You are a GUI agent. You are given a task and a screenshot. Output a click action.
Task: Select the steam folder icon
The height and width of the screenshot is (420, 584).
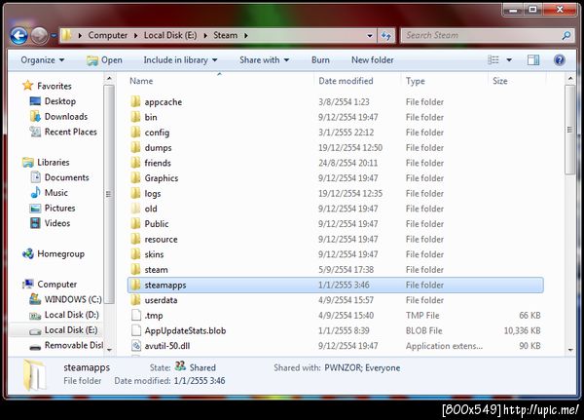(x=136, y=270)
